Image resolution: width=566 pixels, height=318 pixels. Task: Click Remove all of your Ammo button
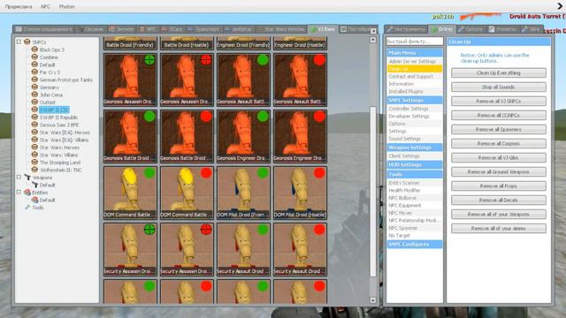499,229
